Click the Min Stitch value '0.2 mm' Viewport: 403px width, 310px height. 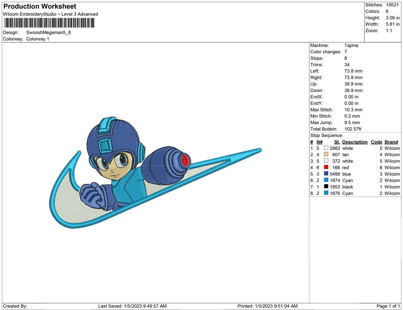[352, 116]
